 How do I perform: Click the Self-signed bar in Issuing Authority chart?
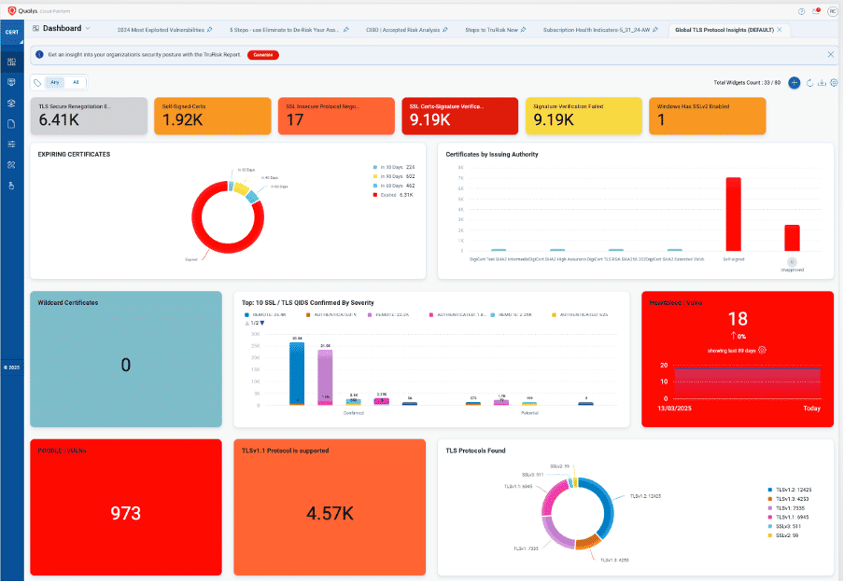[x=733, y=215]
